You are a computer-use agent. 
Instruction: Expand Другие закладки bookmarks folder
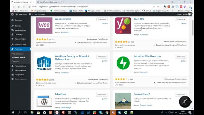point(185,11)
